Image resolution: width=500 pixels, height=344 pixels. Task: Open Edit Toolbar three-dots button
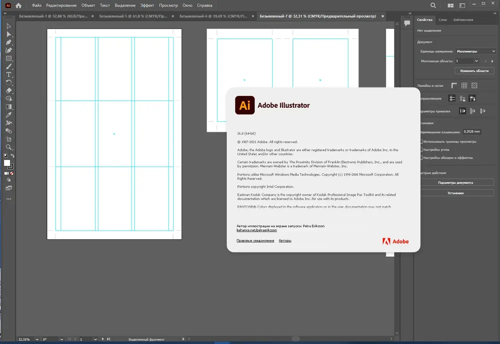tap(8, 199)
